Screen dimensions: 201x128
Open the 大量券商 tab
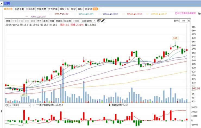(41, 9)
